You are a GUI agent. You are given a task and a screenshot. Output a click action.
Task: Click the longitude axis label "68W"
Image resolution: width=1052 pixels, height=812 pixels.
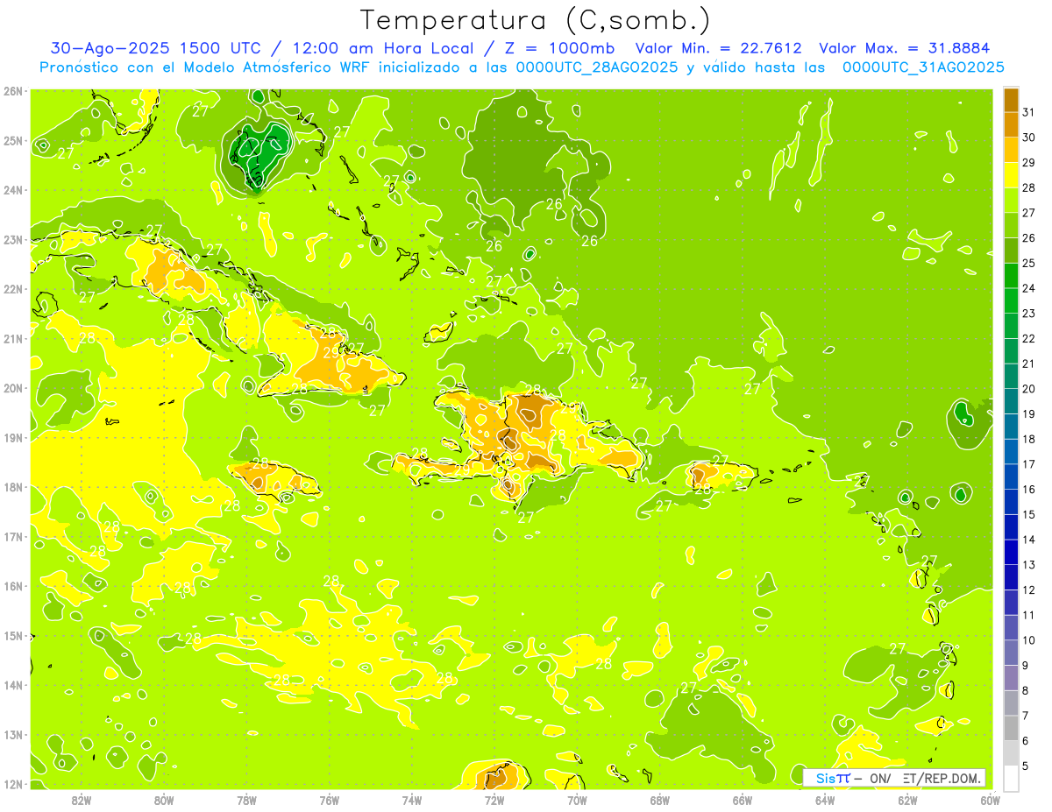[x=660, y=800]
